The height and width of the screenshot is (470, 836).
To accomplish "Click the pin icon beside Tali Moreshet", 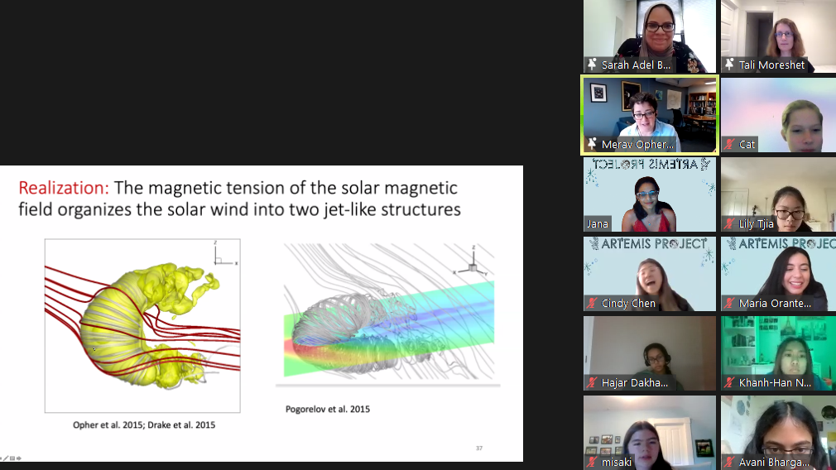I will click(x=729, y=65).
